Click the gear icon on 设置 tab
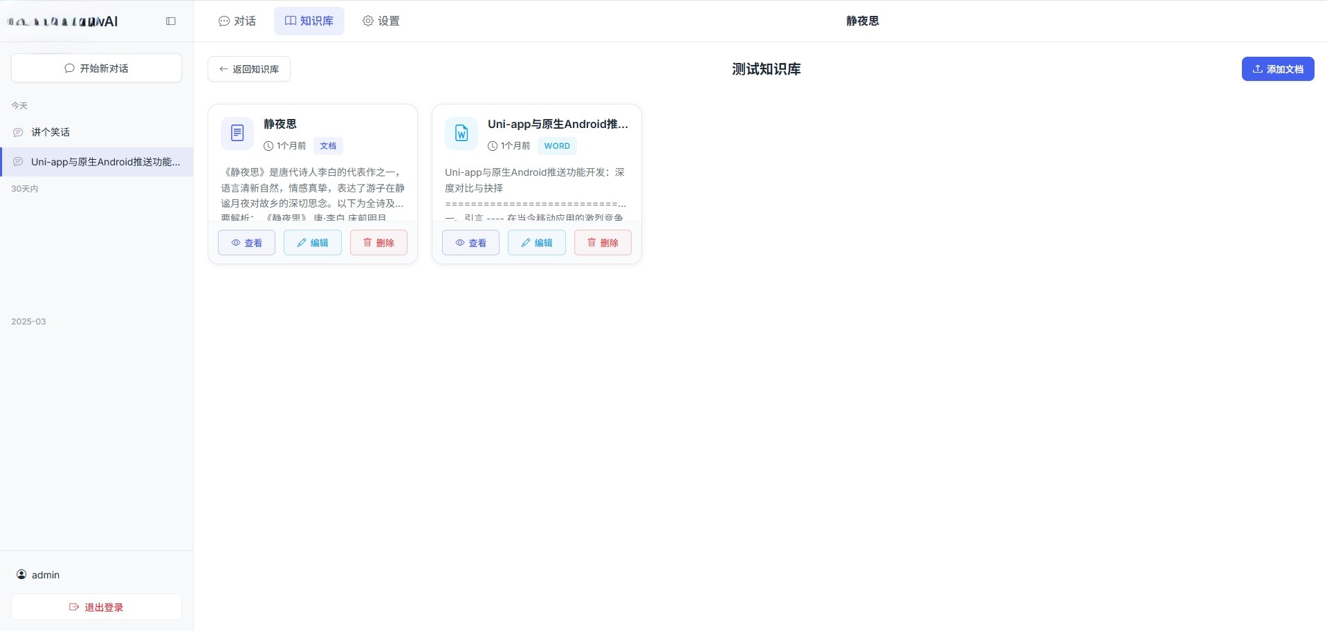The image size is (1327, 631). click(x=367, y=21)
